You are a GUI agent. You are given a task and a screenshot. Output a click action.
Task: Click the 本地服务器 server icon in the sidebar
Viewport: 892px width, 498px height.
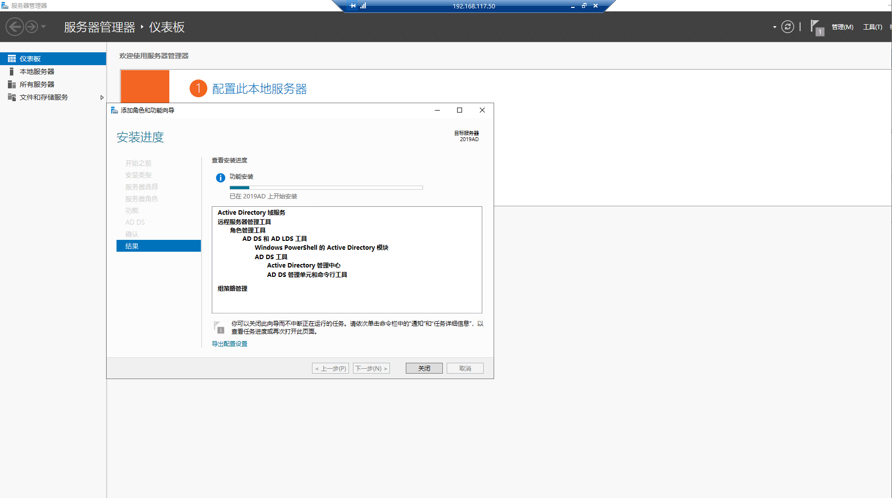12,72
